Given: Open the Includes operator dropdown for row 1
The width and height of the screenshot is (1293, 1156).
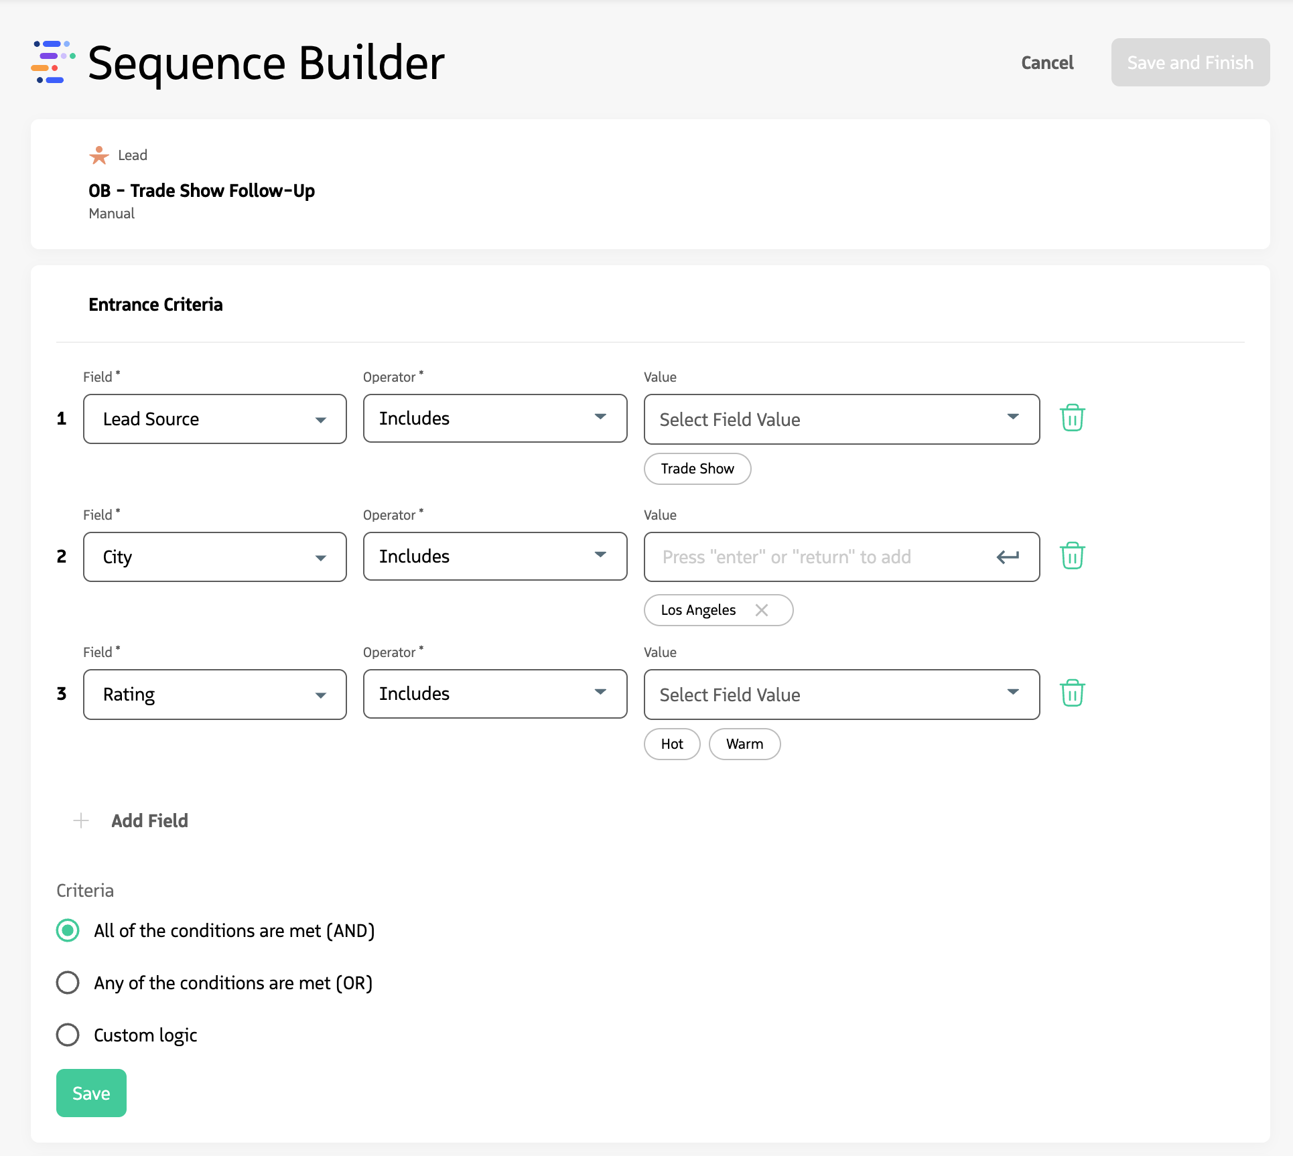Looking at the screenshot, I should pos(600,418).
